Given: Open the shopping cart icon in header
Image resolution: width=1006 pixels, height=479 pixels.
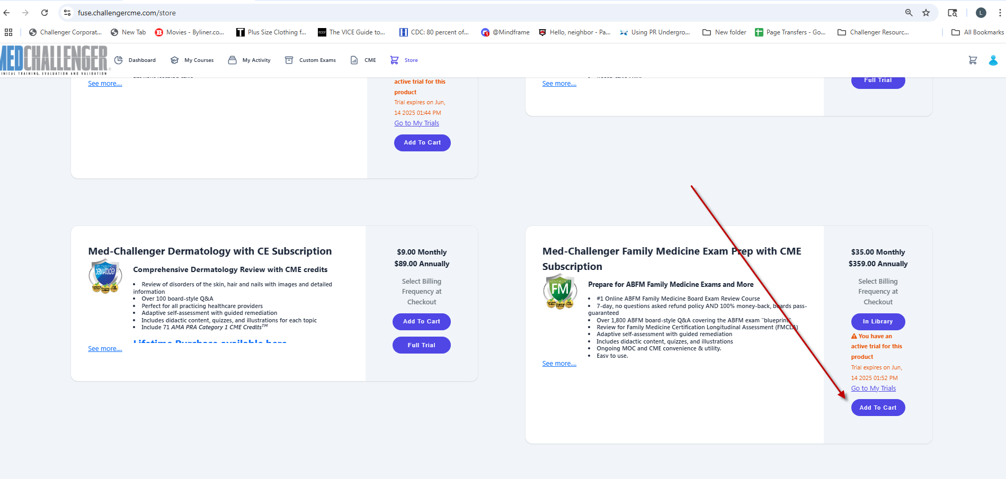Looking at the screenshot, I should (973, 60).
